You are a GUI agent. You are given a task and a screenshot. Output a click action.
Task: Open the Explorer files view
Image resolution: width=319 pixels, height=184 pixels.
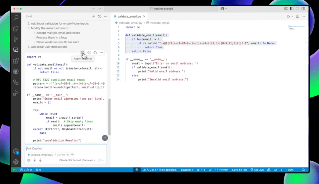(16, 28)
